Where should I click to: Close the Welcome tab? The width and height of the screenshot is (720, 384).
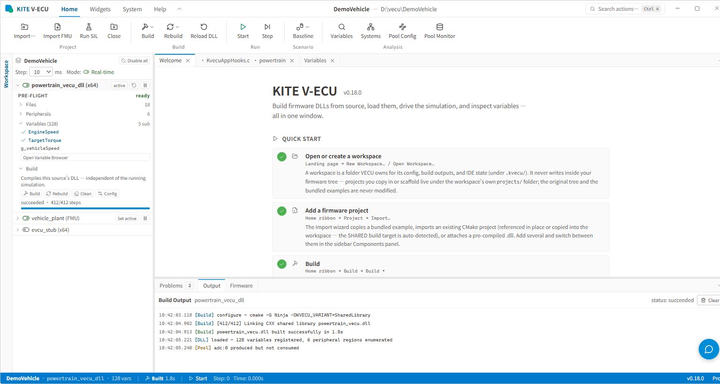(x=188, y=61)
